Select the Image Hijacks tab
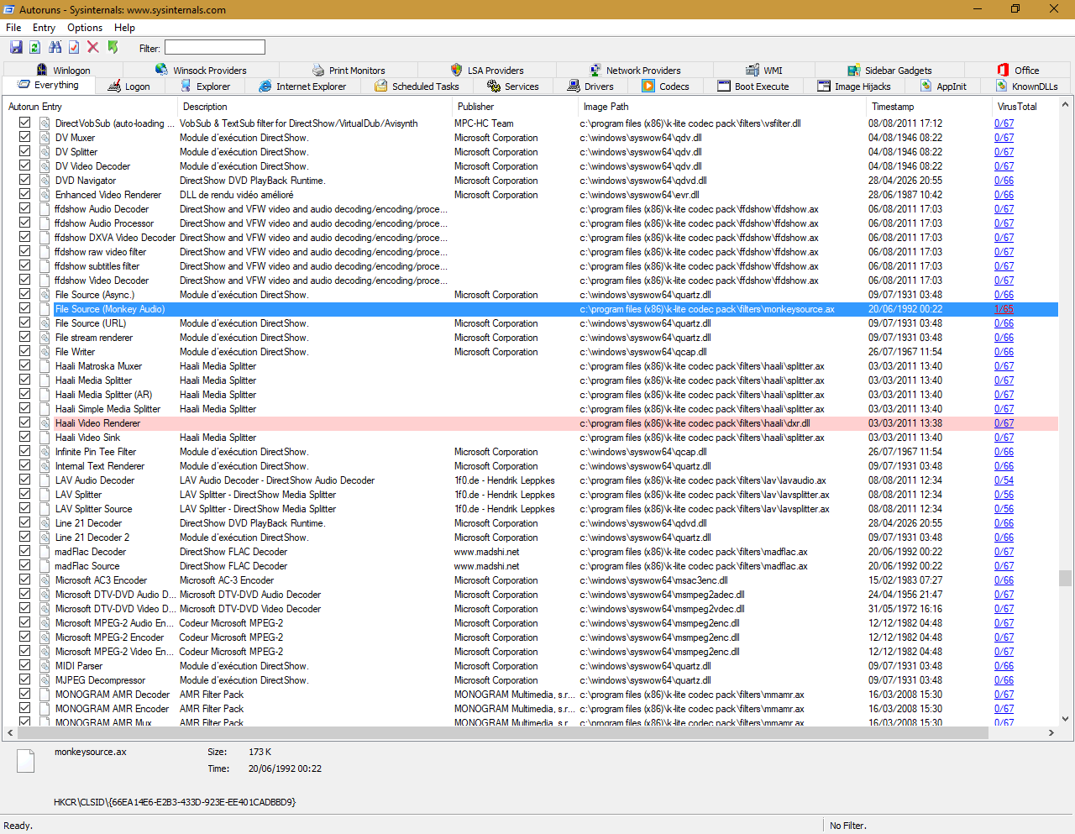Viewport: 1075px width, 834px height. [854, 87]
